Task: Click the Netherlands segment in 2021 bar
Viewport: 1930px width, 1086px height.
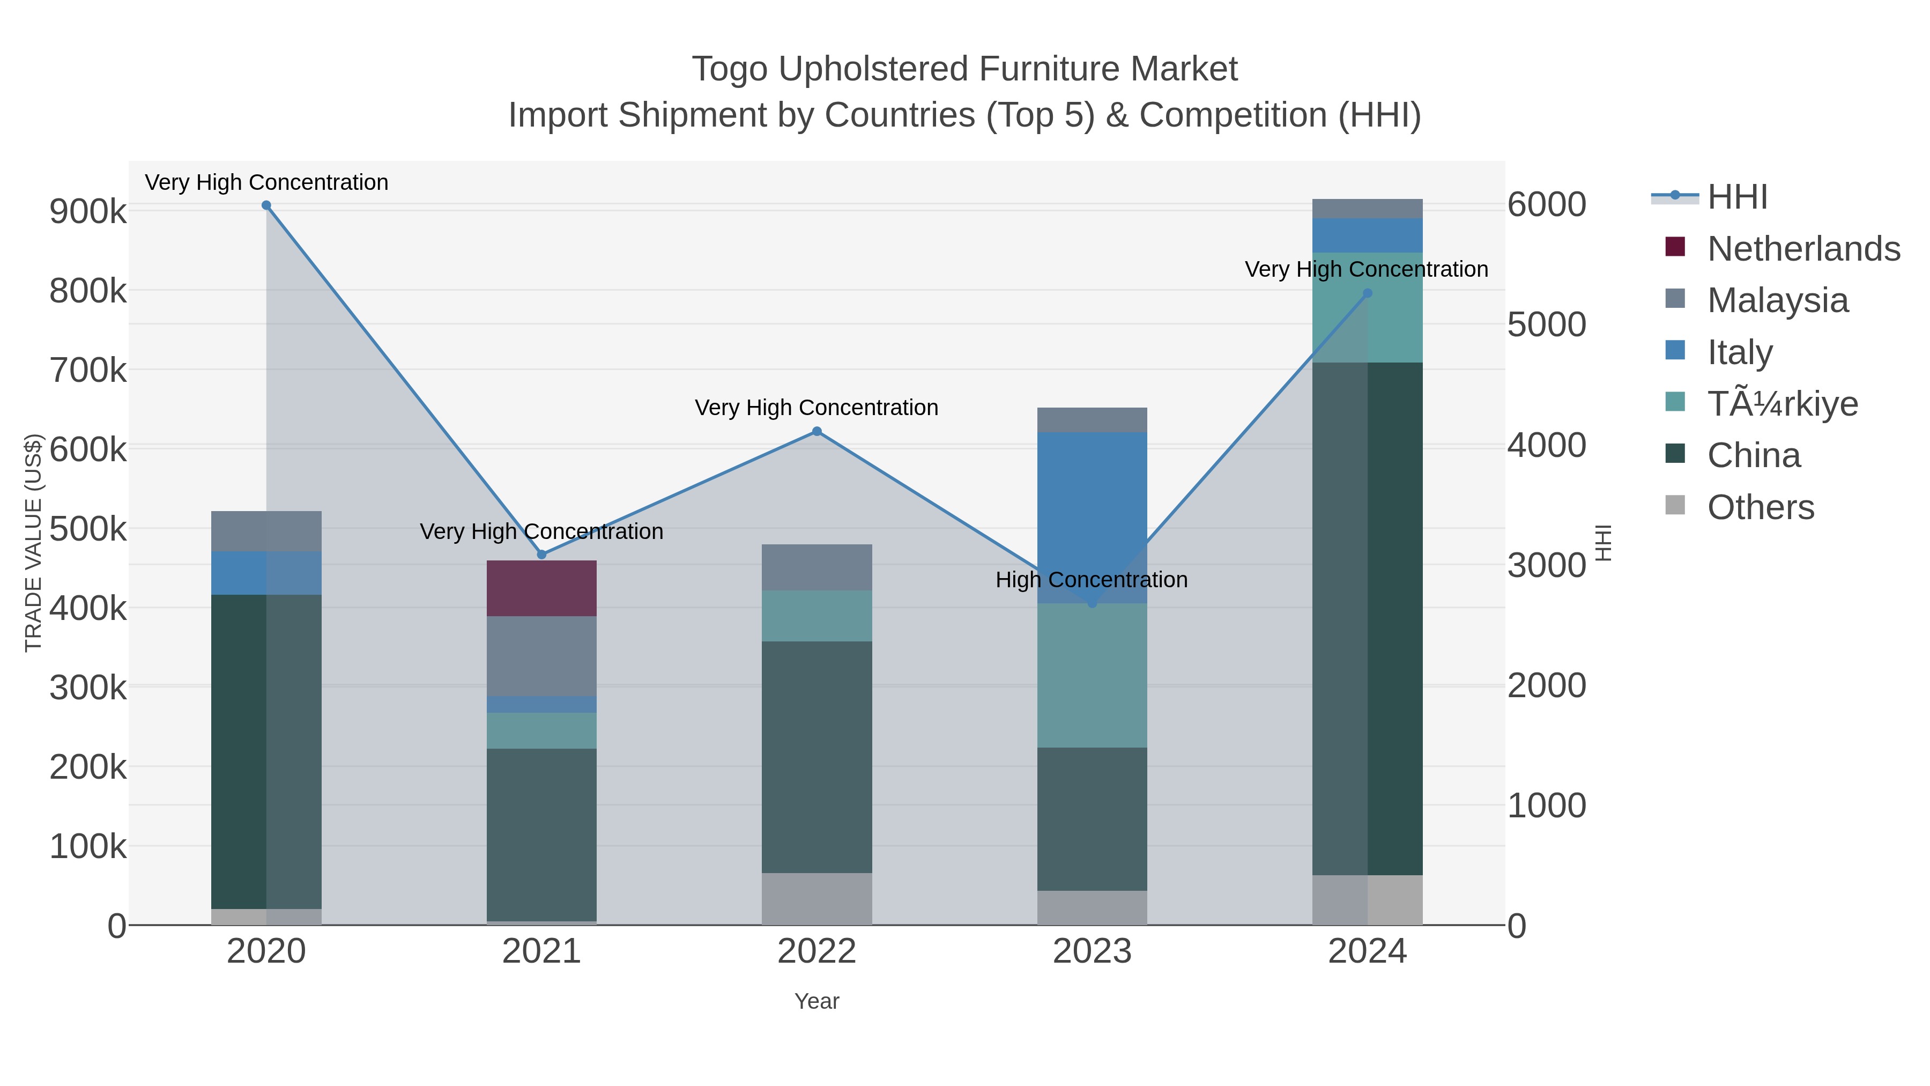Action: (541, 588)
